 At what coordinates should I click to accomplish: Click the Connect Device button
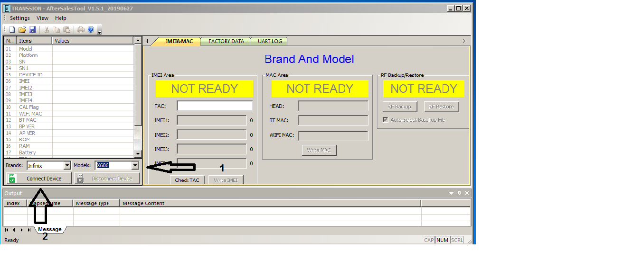tap(38, 179)
